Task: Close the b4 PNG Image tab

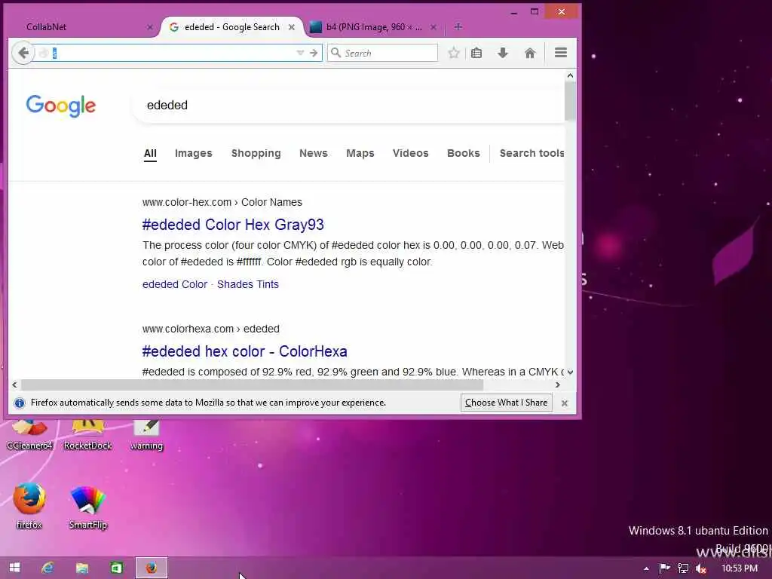Action: 433,28
